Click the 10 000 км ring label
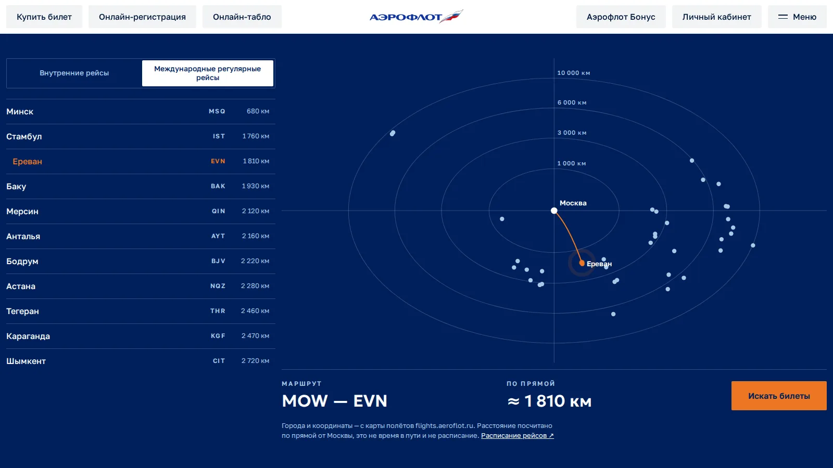The height and width of the screenshot is (468, 833). pyautogui.click(x=574, y=73)
